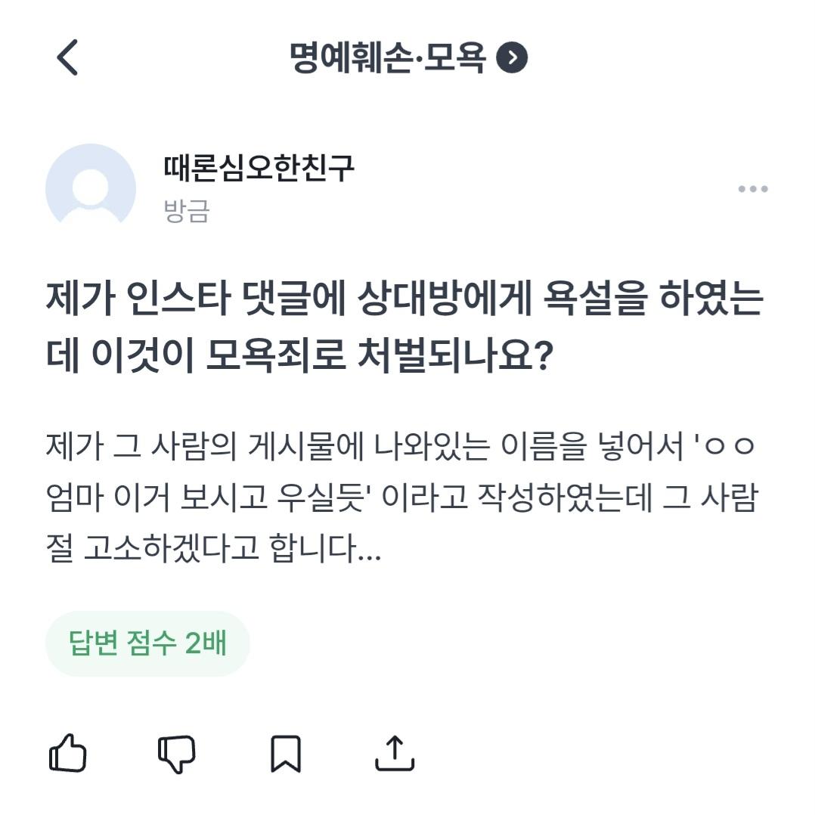View the default profile avatar picture
The image size is (815, 815).
[91, 187]
